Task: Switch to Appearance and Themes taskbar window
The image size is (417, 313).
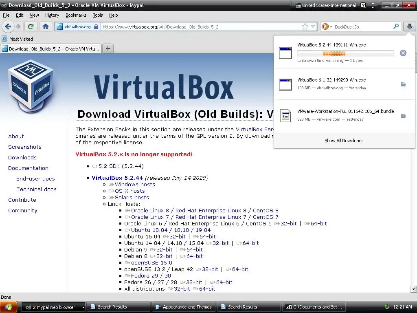Action: point(184,307)
